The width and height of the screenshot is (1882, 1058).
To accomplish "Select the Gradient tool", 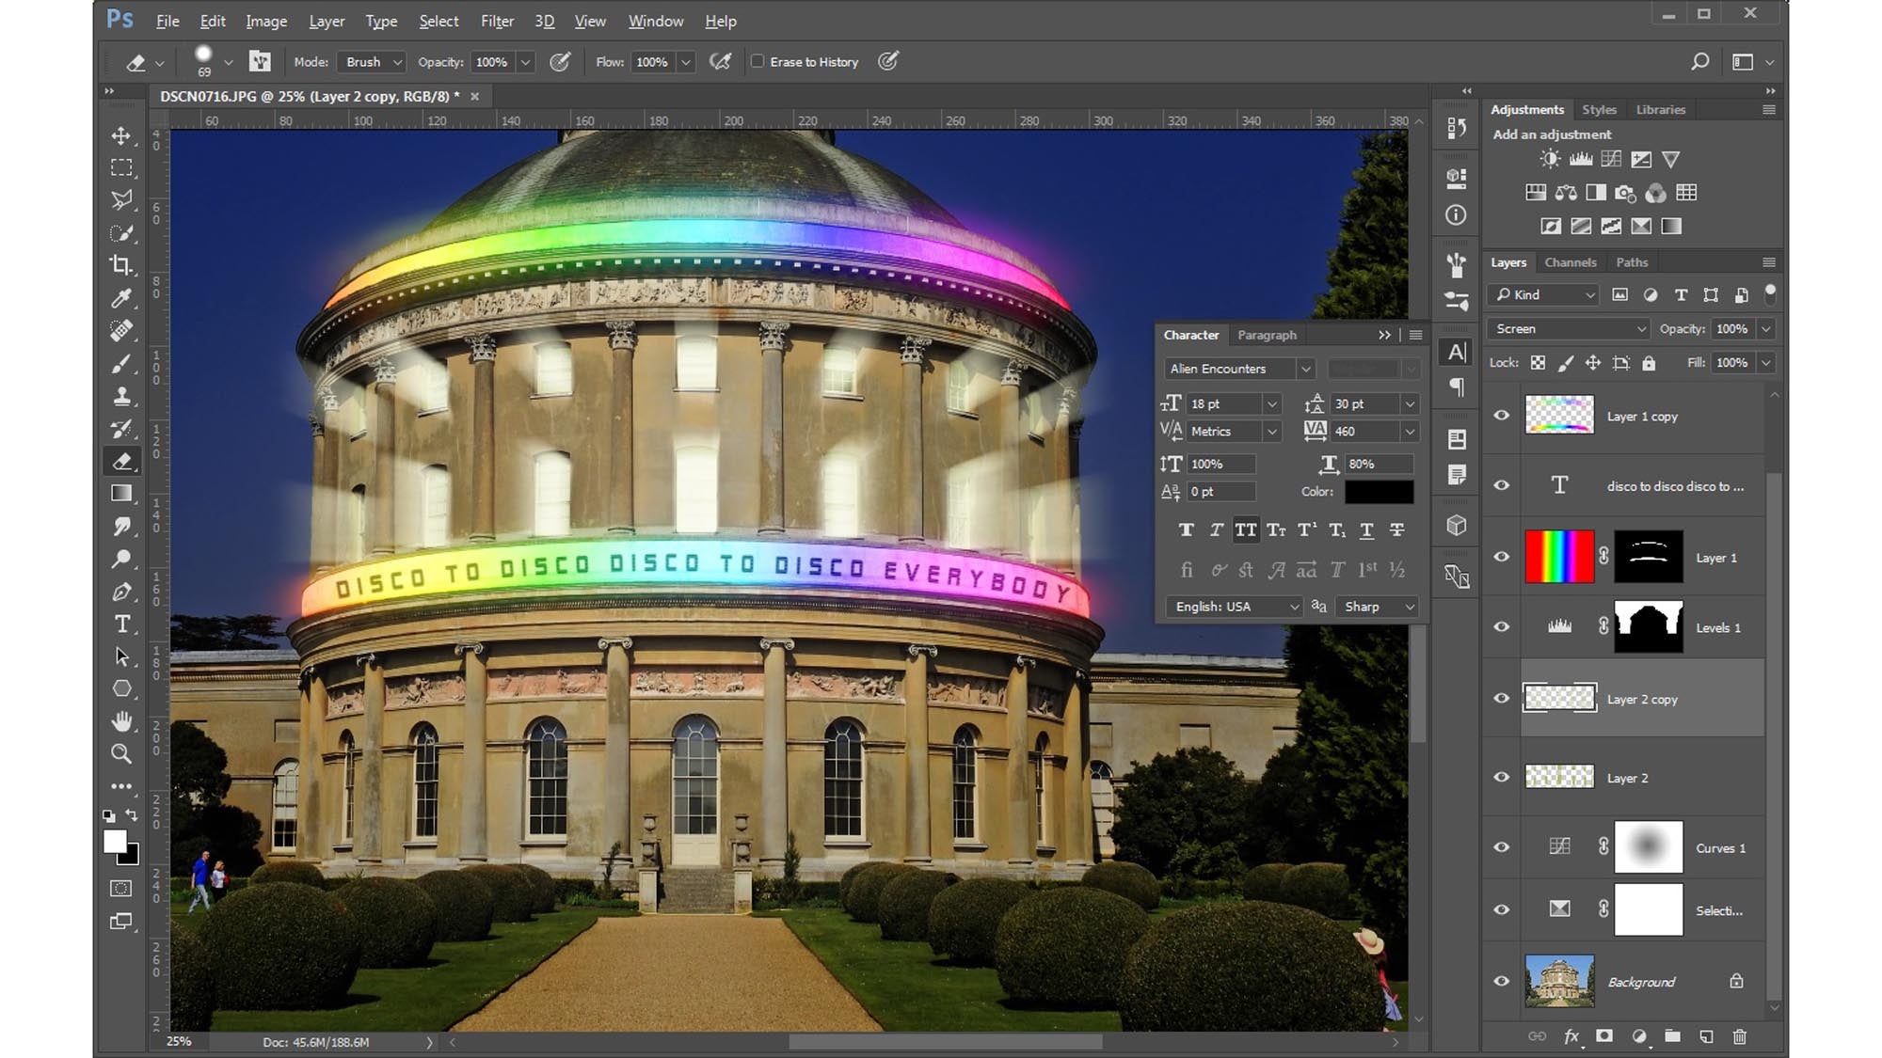I will pos(121,494).
